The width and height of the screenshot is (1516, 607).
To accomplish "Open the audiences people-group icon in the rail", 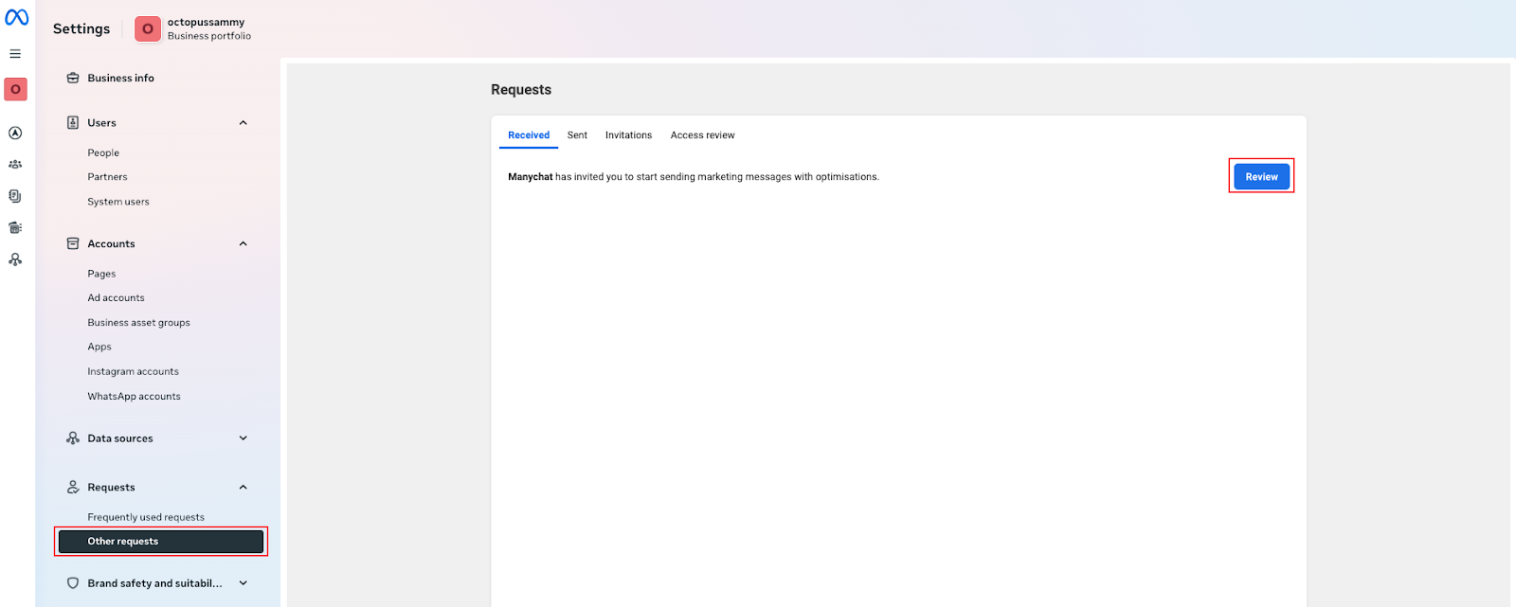I will tap(15, 165).
